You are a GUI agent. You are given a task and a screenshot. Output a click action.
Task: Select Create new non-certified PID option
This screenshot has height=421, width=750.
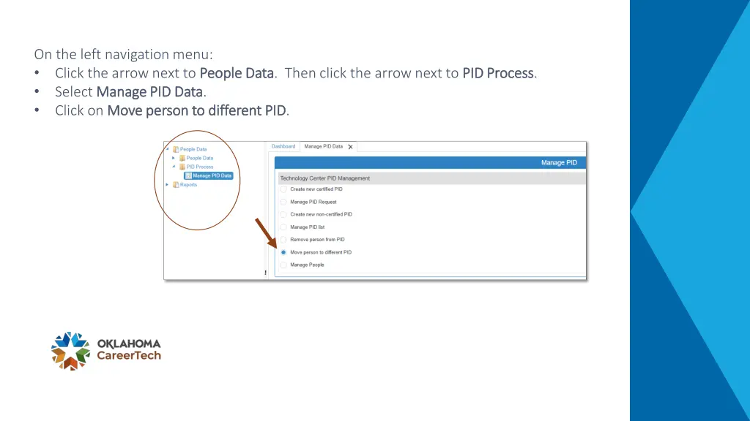[x=283, y=215]
